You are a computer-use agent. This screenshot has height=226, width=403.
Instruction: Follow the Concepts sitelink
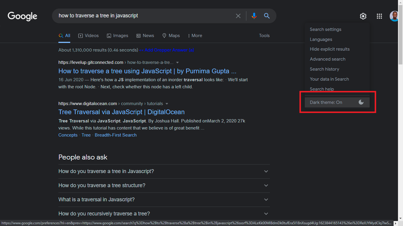(68, 135)
